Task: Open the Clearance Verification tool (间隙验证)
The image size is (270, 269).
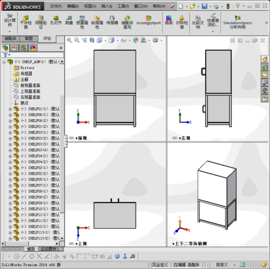Action: click(41, 22)
